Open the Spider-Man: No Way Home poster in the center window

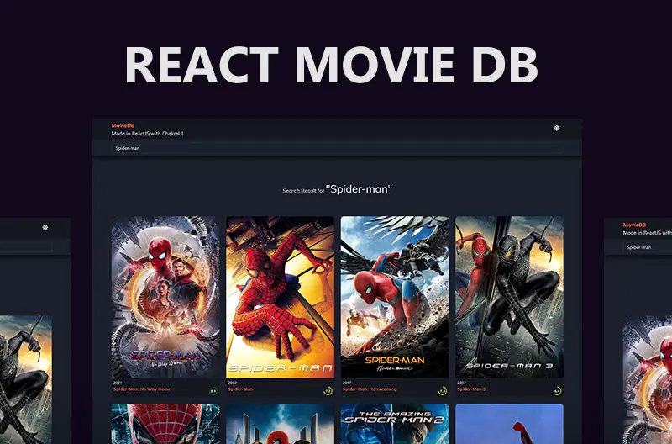pyautogui.click(x=165, y=297)
